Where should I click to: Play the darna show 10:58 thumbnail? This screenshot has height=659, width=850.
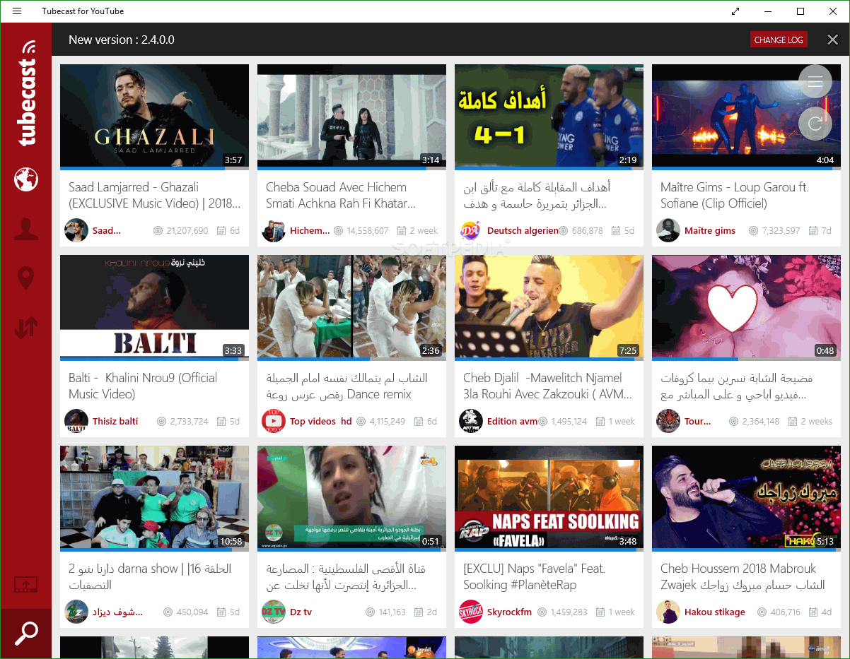[154, 497]
